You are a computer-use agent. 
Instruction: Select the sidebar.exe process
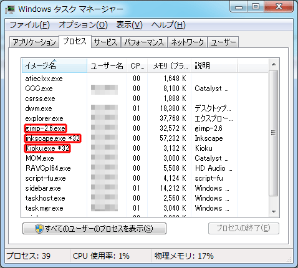(43, 188)
